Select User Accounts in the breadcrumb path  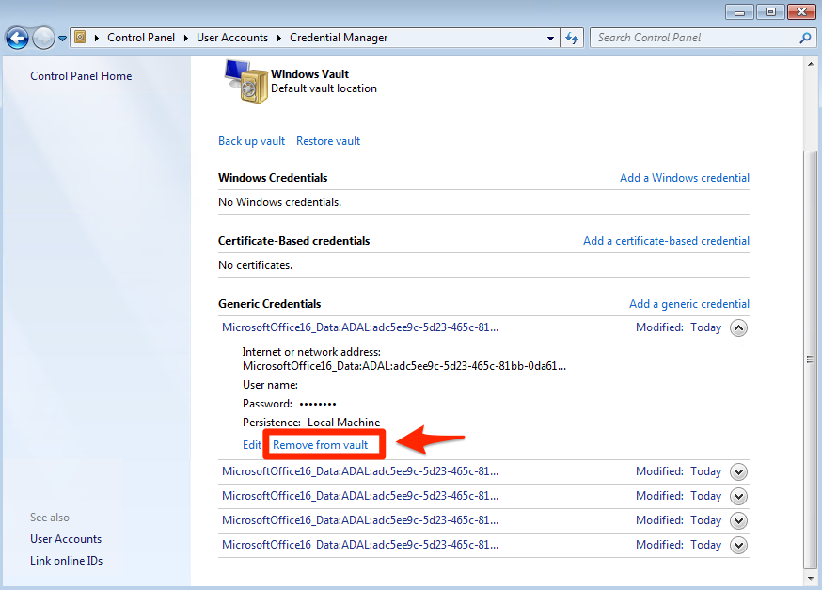coord(231,38)
